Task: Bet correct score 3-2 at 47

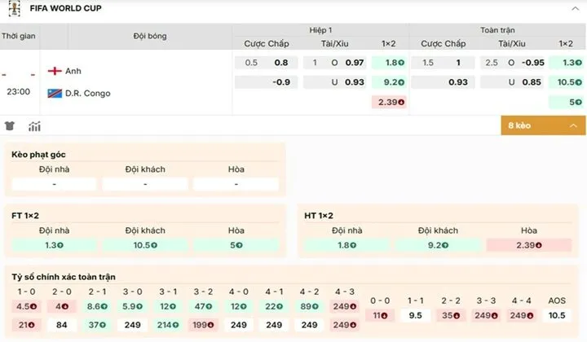Action: click(x=203, y=306)
